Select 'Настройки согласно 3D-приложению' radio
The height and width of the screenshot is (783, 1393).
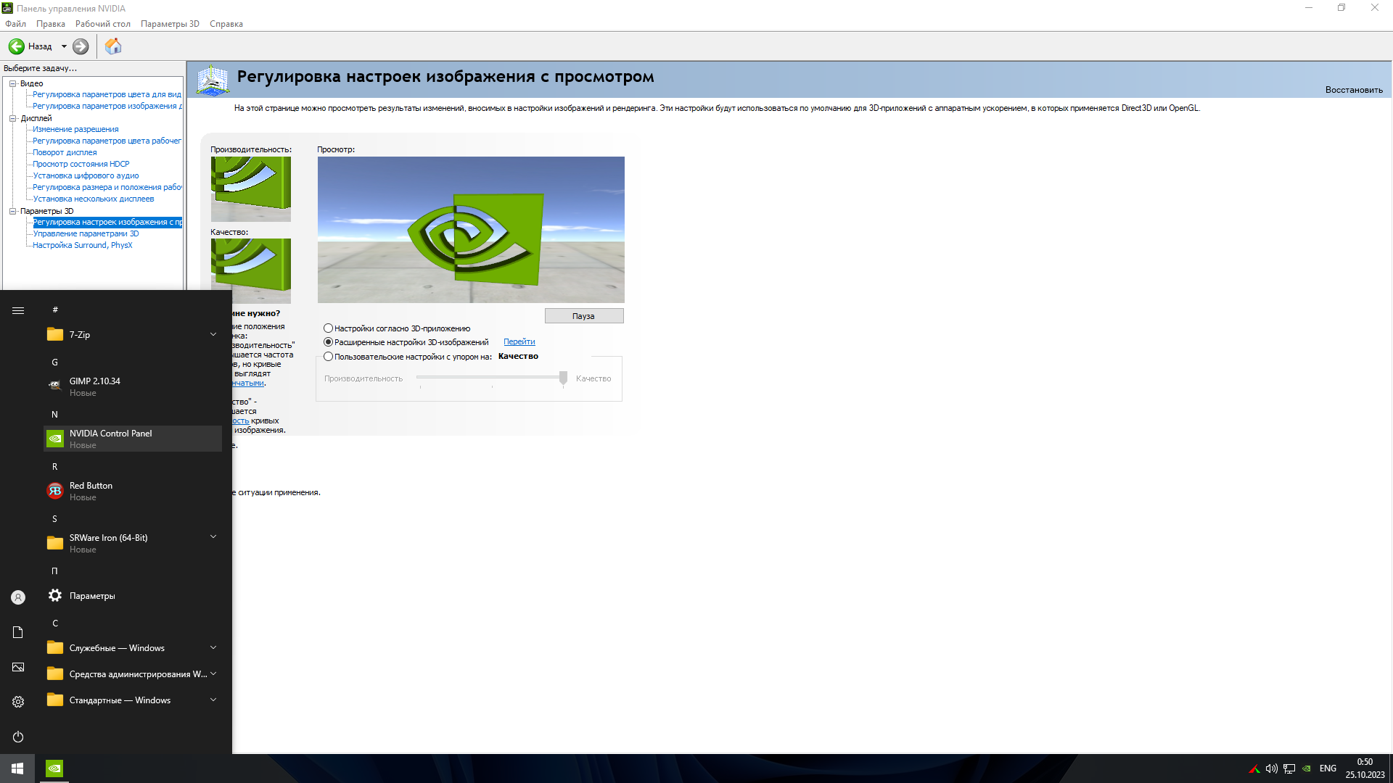(x=328, y=328)
